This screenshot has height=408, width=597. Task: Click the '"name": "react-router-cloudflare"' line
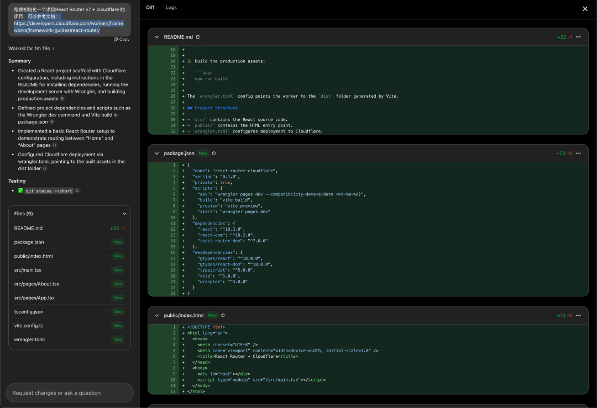234,171
